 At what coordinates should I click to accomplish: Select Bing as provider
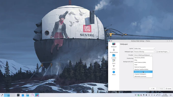[143, 60]
